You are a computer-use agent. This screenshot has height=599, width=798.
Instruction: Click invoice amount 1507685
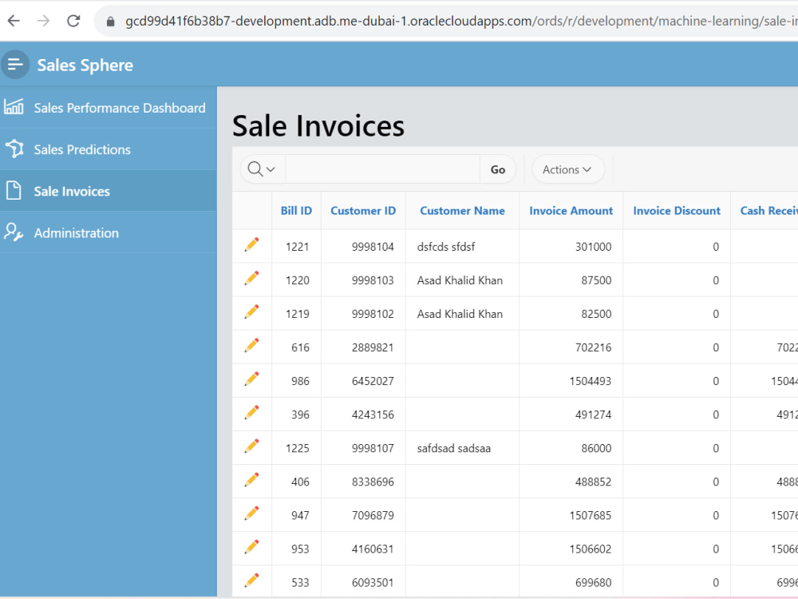pos(591,515)
